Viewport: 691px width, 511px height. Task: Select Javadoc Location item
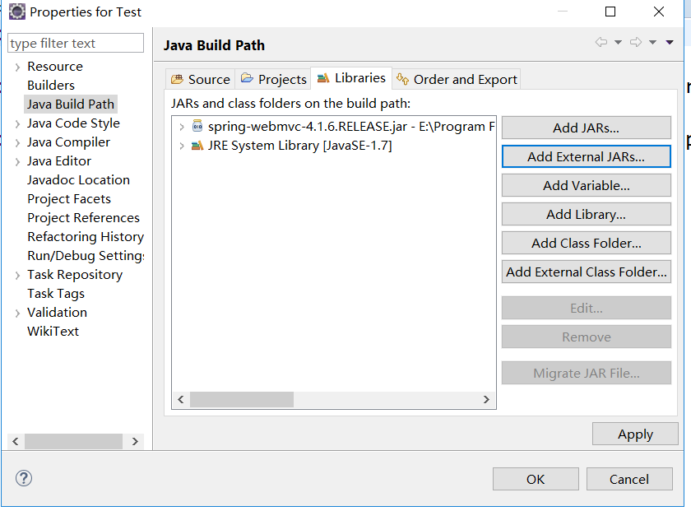pyautogui.click(x=78, y=180)
